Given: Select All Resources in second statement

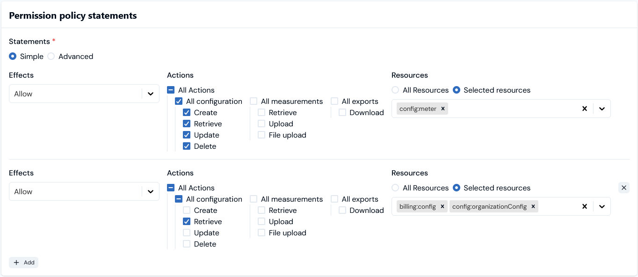Looking at the screenshot, I should (396, 188).
